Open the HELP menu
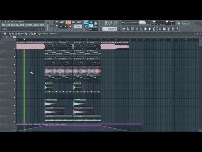This screenshot has width=202, height=152. [42, 25]
